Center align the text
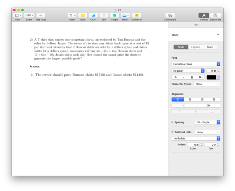 pyautogui.click(x=190, y=99)
